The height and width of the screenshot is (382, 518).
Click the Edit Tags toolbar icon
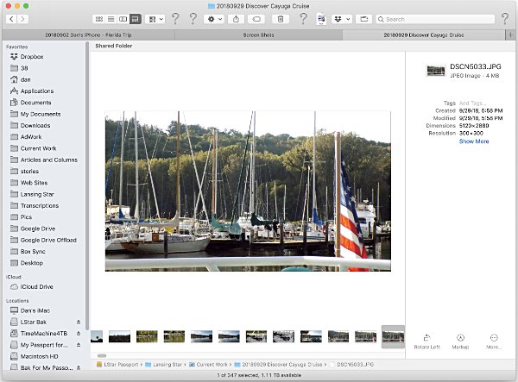(256, 18)
